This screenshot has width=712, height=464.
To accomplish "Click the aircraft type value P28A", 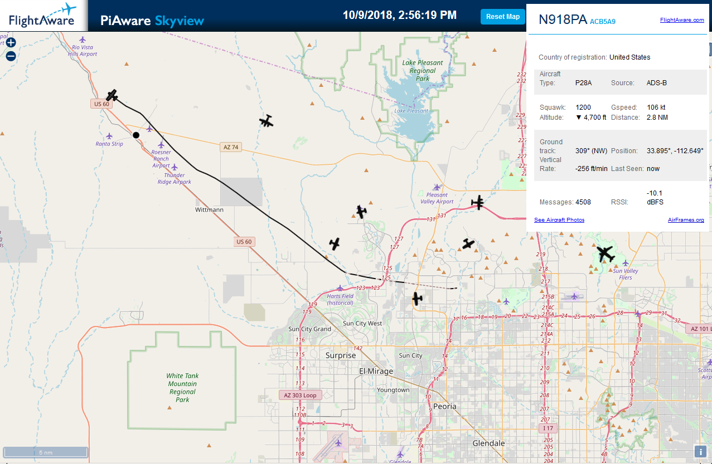I will click(x=584, y=83).
